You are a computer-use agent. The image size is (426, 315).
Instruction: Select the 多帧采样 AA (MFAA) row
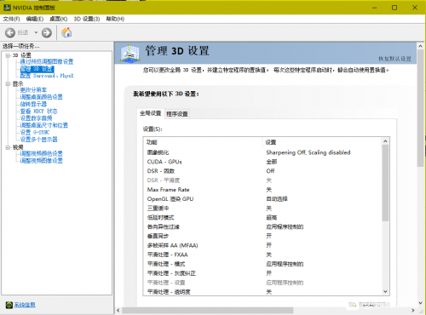click(x=262, y=245)
